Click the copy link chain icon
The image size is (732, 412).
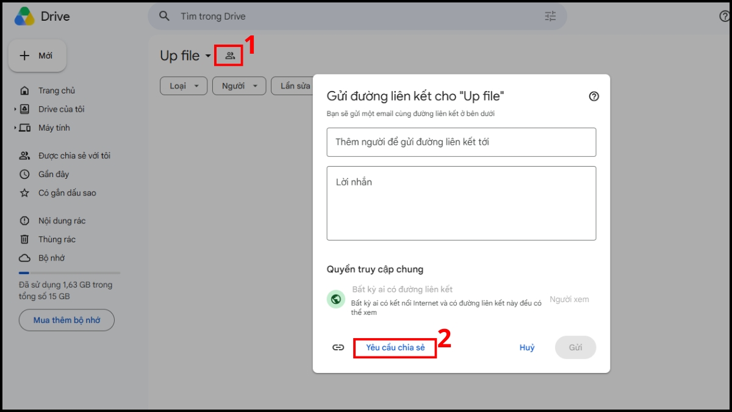tap(338, 347)
